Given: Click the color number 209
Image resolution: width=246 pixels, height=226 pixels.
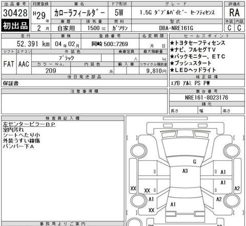Looking at the screenshot, I should point(51,70).
